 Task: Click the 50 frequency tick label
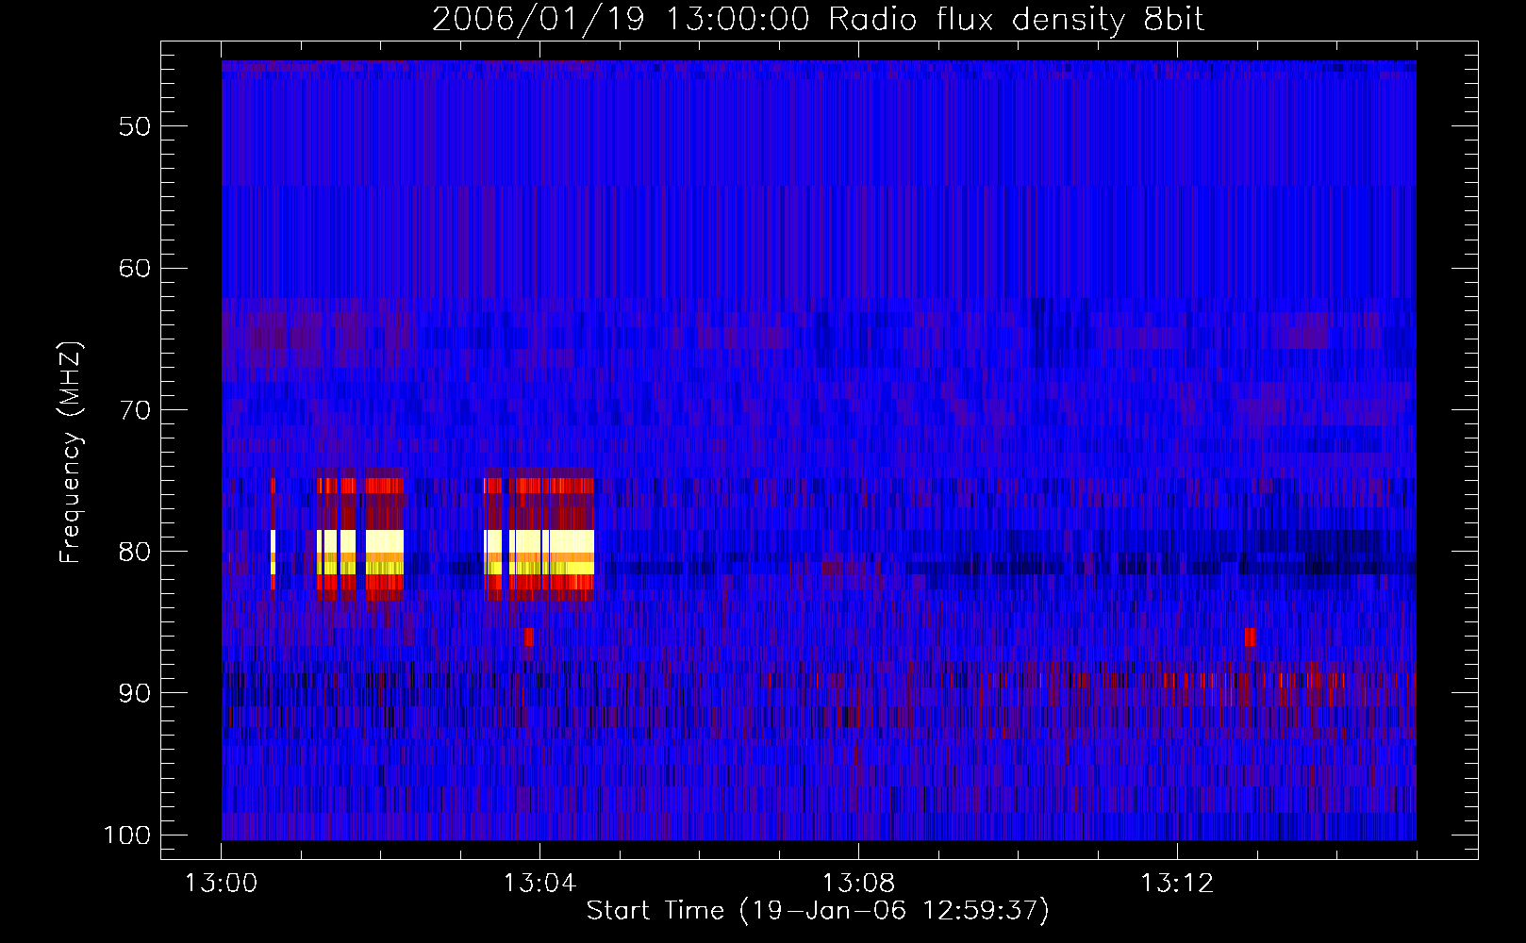[135, 126]
